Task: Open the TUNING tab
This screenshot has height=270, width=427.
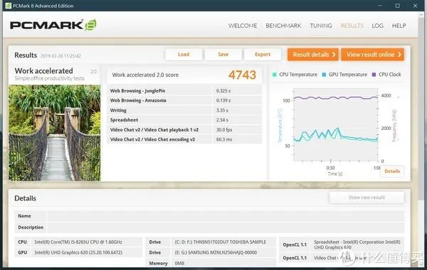Action: [321, 26]
